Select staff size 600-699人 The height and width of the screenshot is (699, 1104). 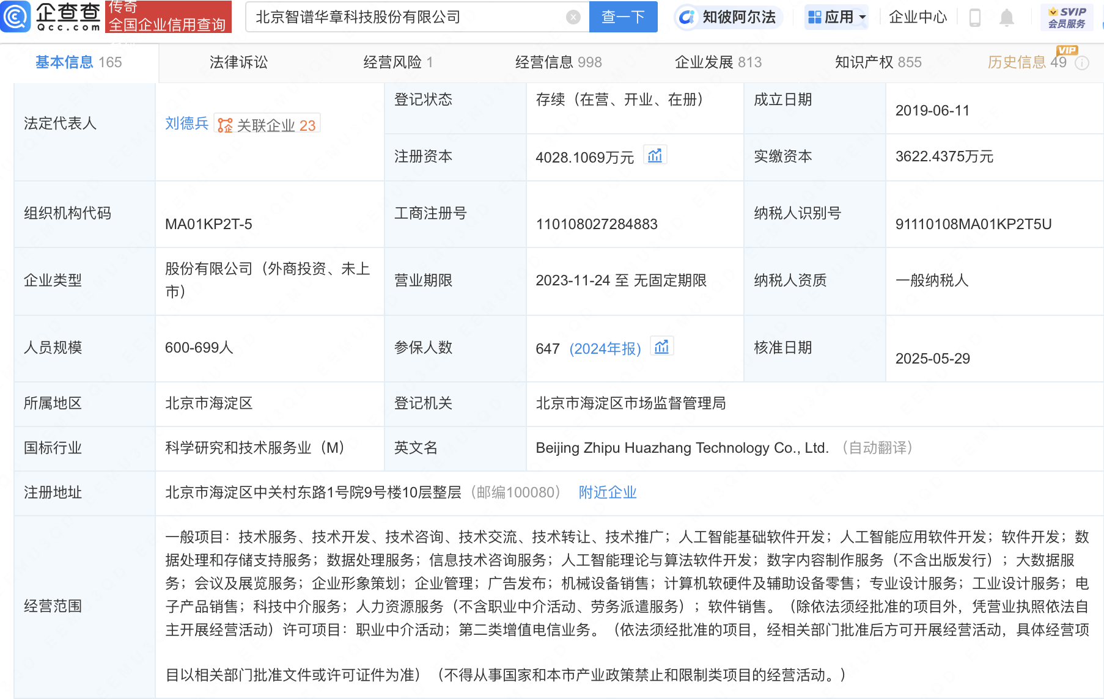pos(199,348)
